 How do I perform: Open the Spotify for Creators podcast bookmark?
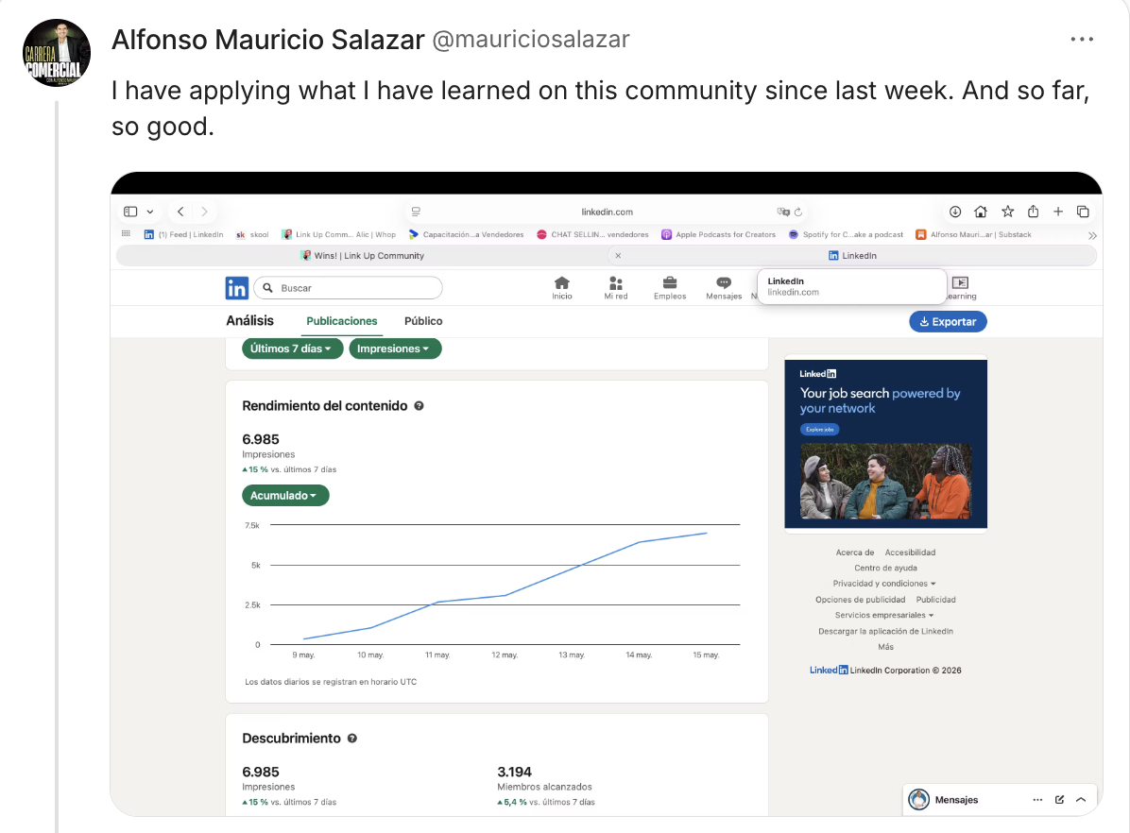point(846,235)
